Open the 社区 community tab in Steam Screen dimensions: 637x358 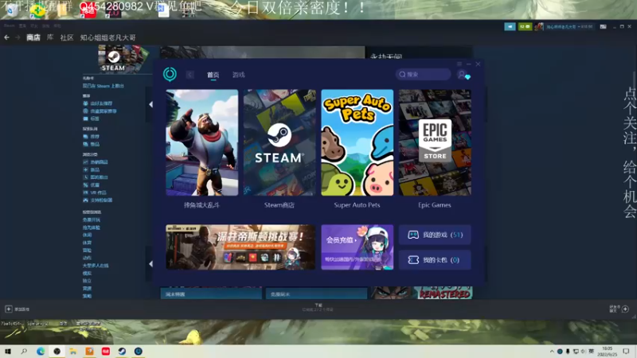click(x=67, y=37)
